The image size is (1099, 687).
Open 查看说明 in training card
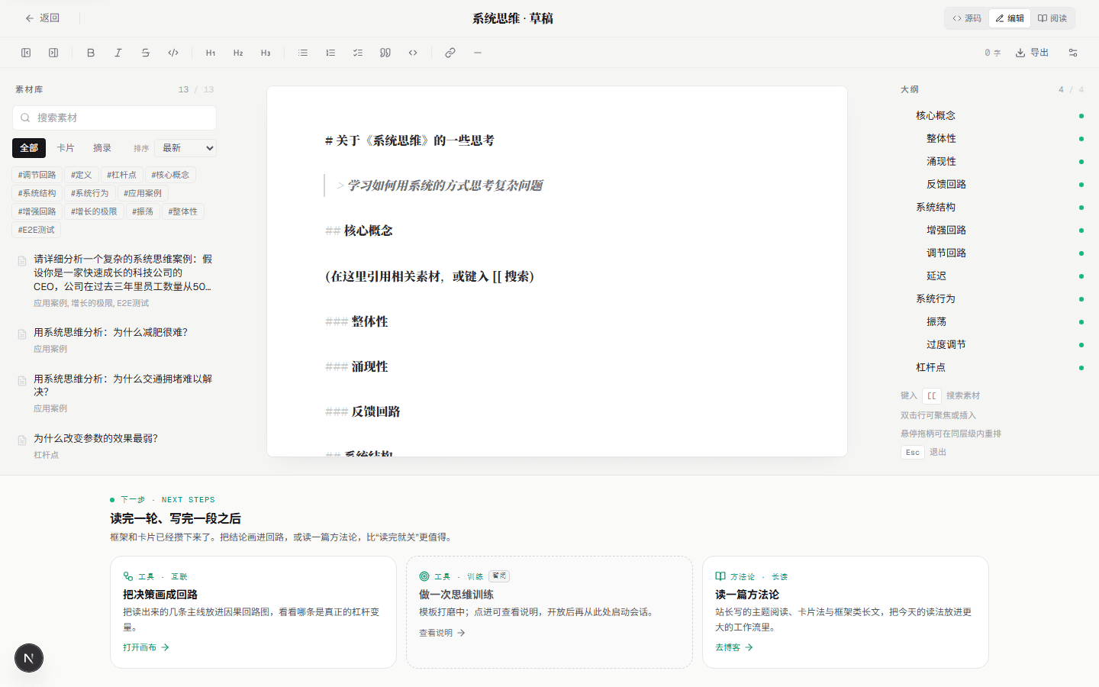(442, 633)
